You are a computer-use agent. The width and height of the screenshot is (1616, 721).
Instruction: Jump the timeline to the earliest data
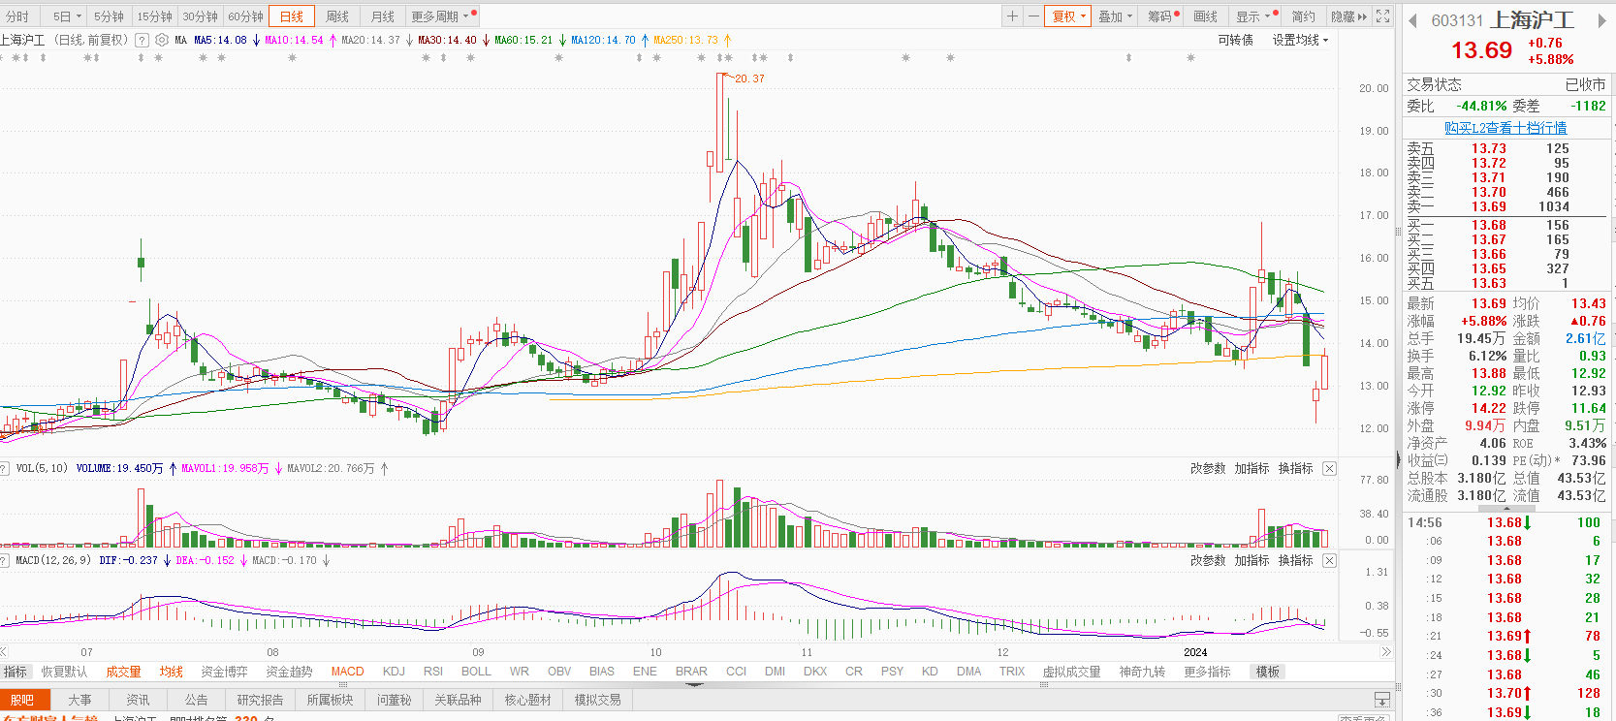tap(4, 652)
